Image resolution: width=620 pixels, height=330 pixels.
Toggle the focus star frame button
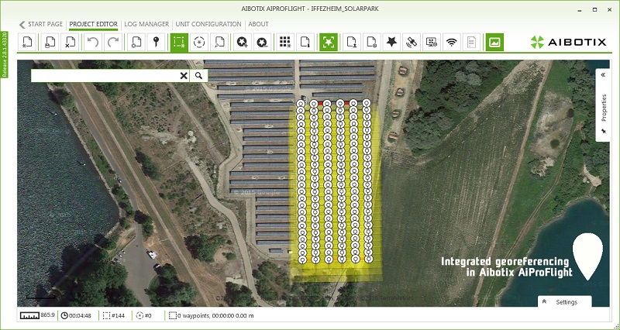[329, 42]
